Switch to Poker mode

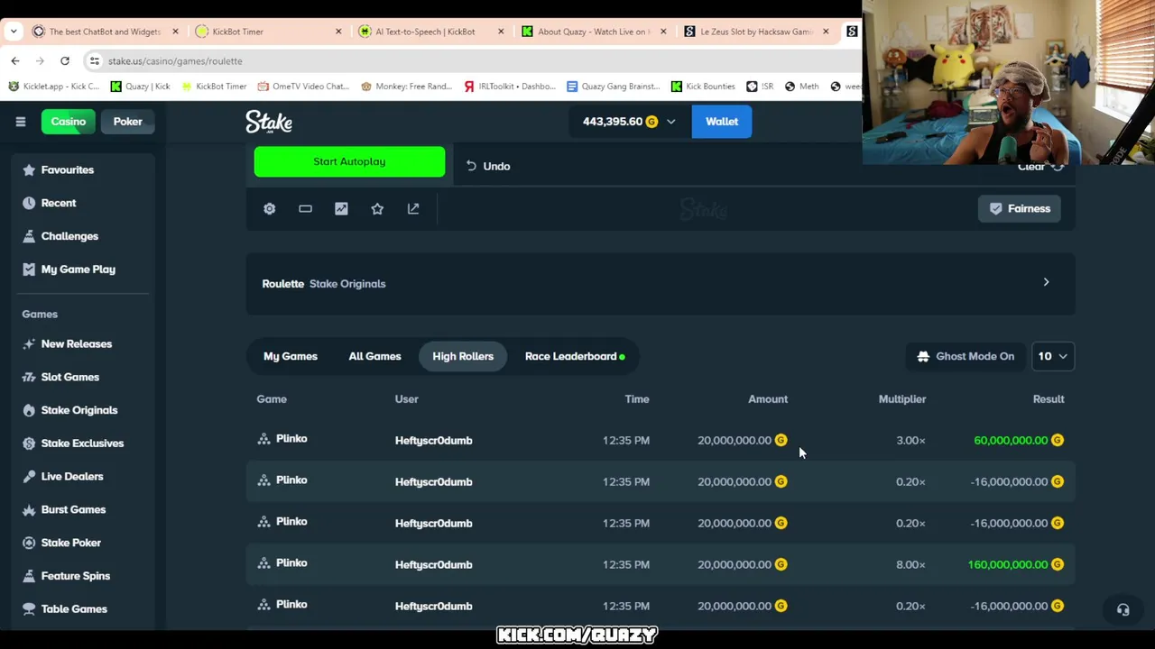click(x=127, y=122)
